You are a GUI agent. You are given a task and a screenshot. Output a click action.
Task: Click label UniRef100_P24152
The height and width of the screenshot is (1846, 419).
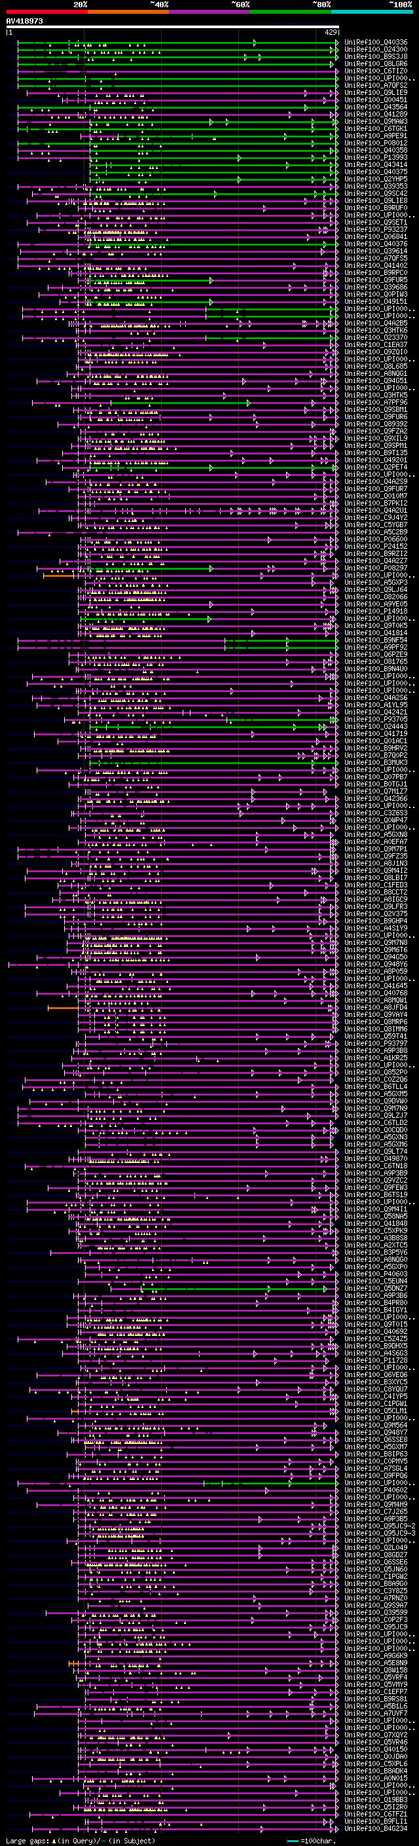click(376, 546)
